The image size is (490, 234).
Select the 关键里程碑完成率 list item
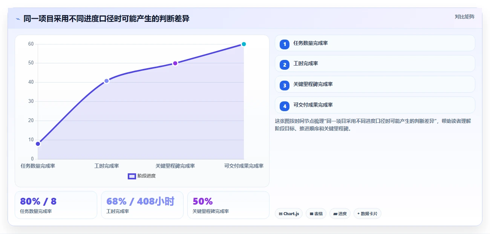click(x=375, y=84)
